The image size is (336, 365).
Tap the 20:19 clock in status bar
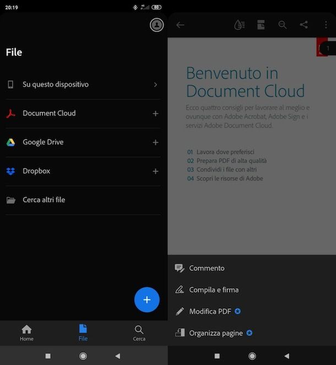click(x=12, y=8)
